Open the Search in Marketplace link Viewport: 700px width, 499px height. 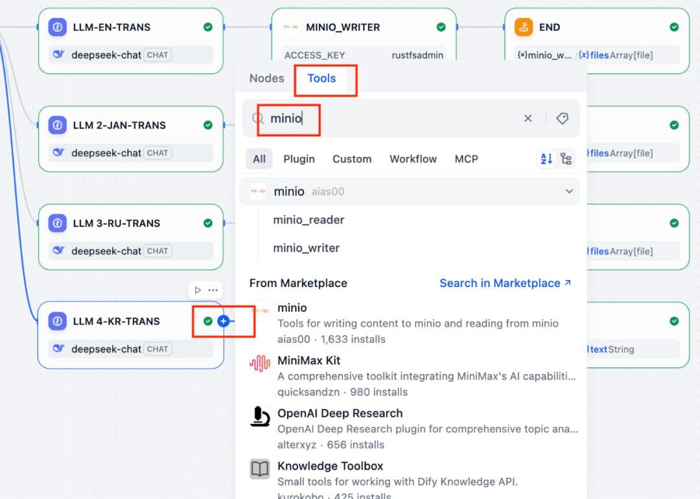[500, 283]
